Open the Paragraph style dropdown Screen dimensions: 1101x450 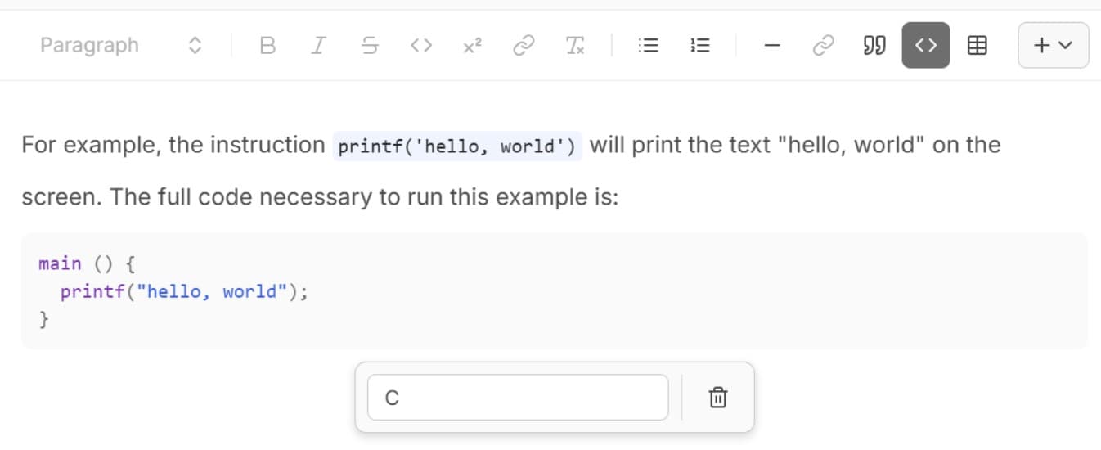[x=119, y=45]
